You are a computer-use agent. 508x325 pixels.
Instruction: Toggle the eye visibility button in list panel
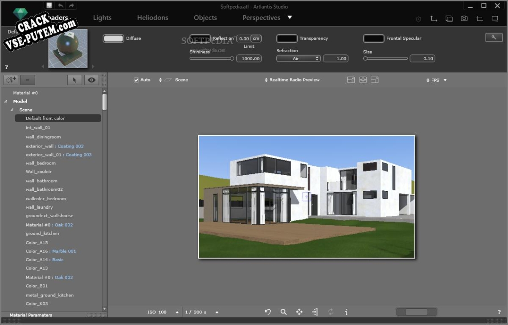(x=91, y=80)
